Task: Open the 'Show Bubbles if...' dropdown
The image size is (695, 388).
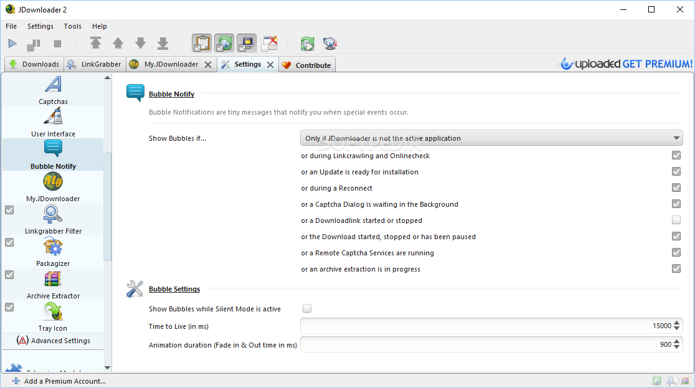Action: click(491, 138)
